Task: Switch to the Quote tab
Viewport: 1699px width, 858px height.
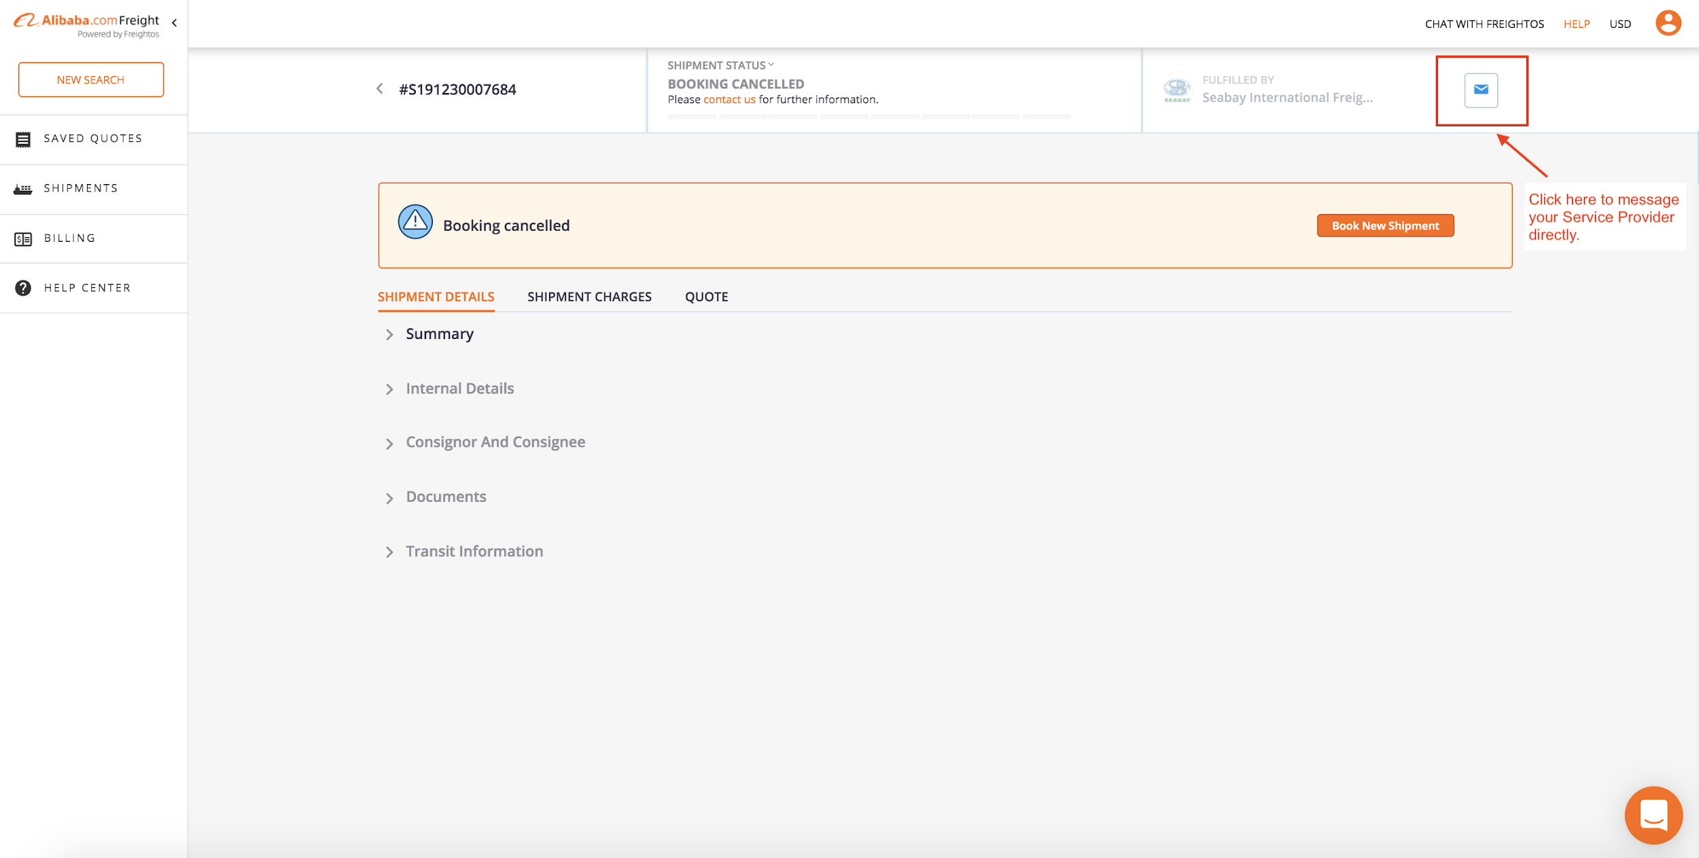Action: (x=706, y=297)
